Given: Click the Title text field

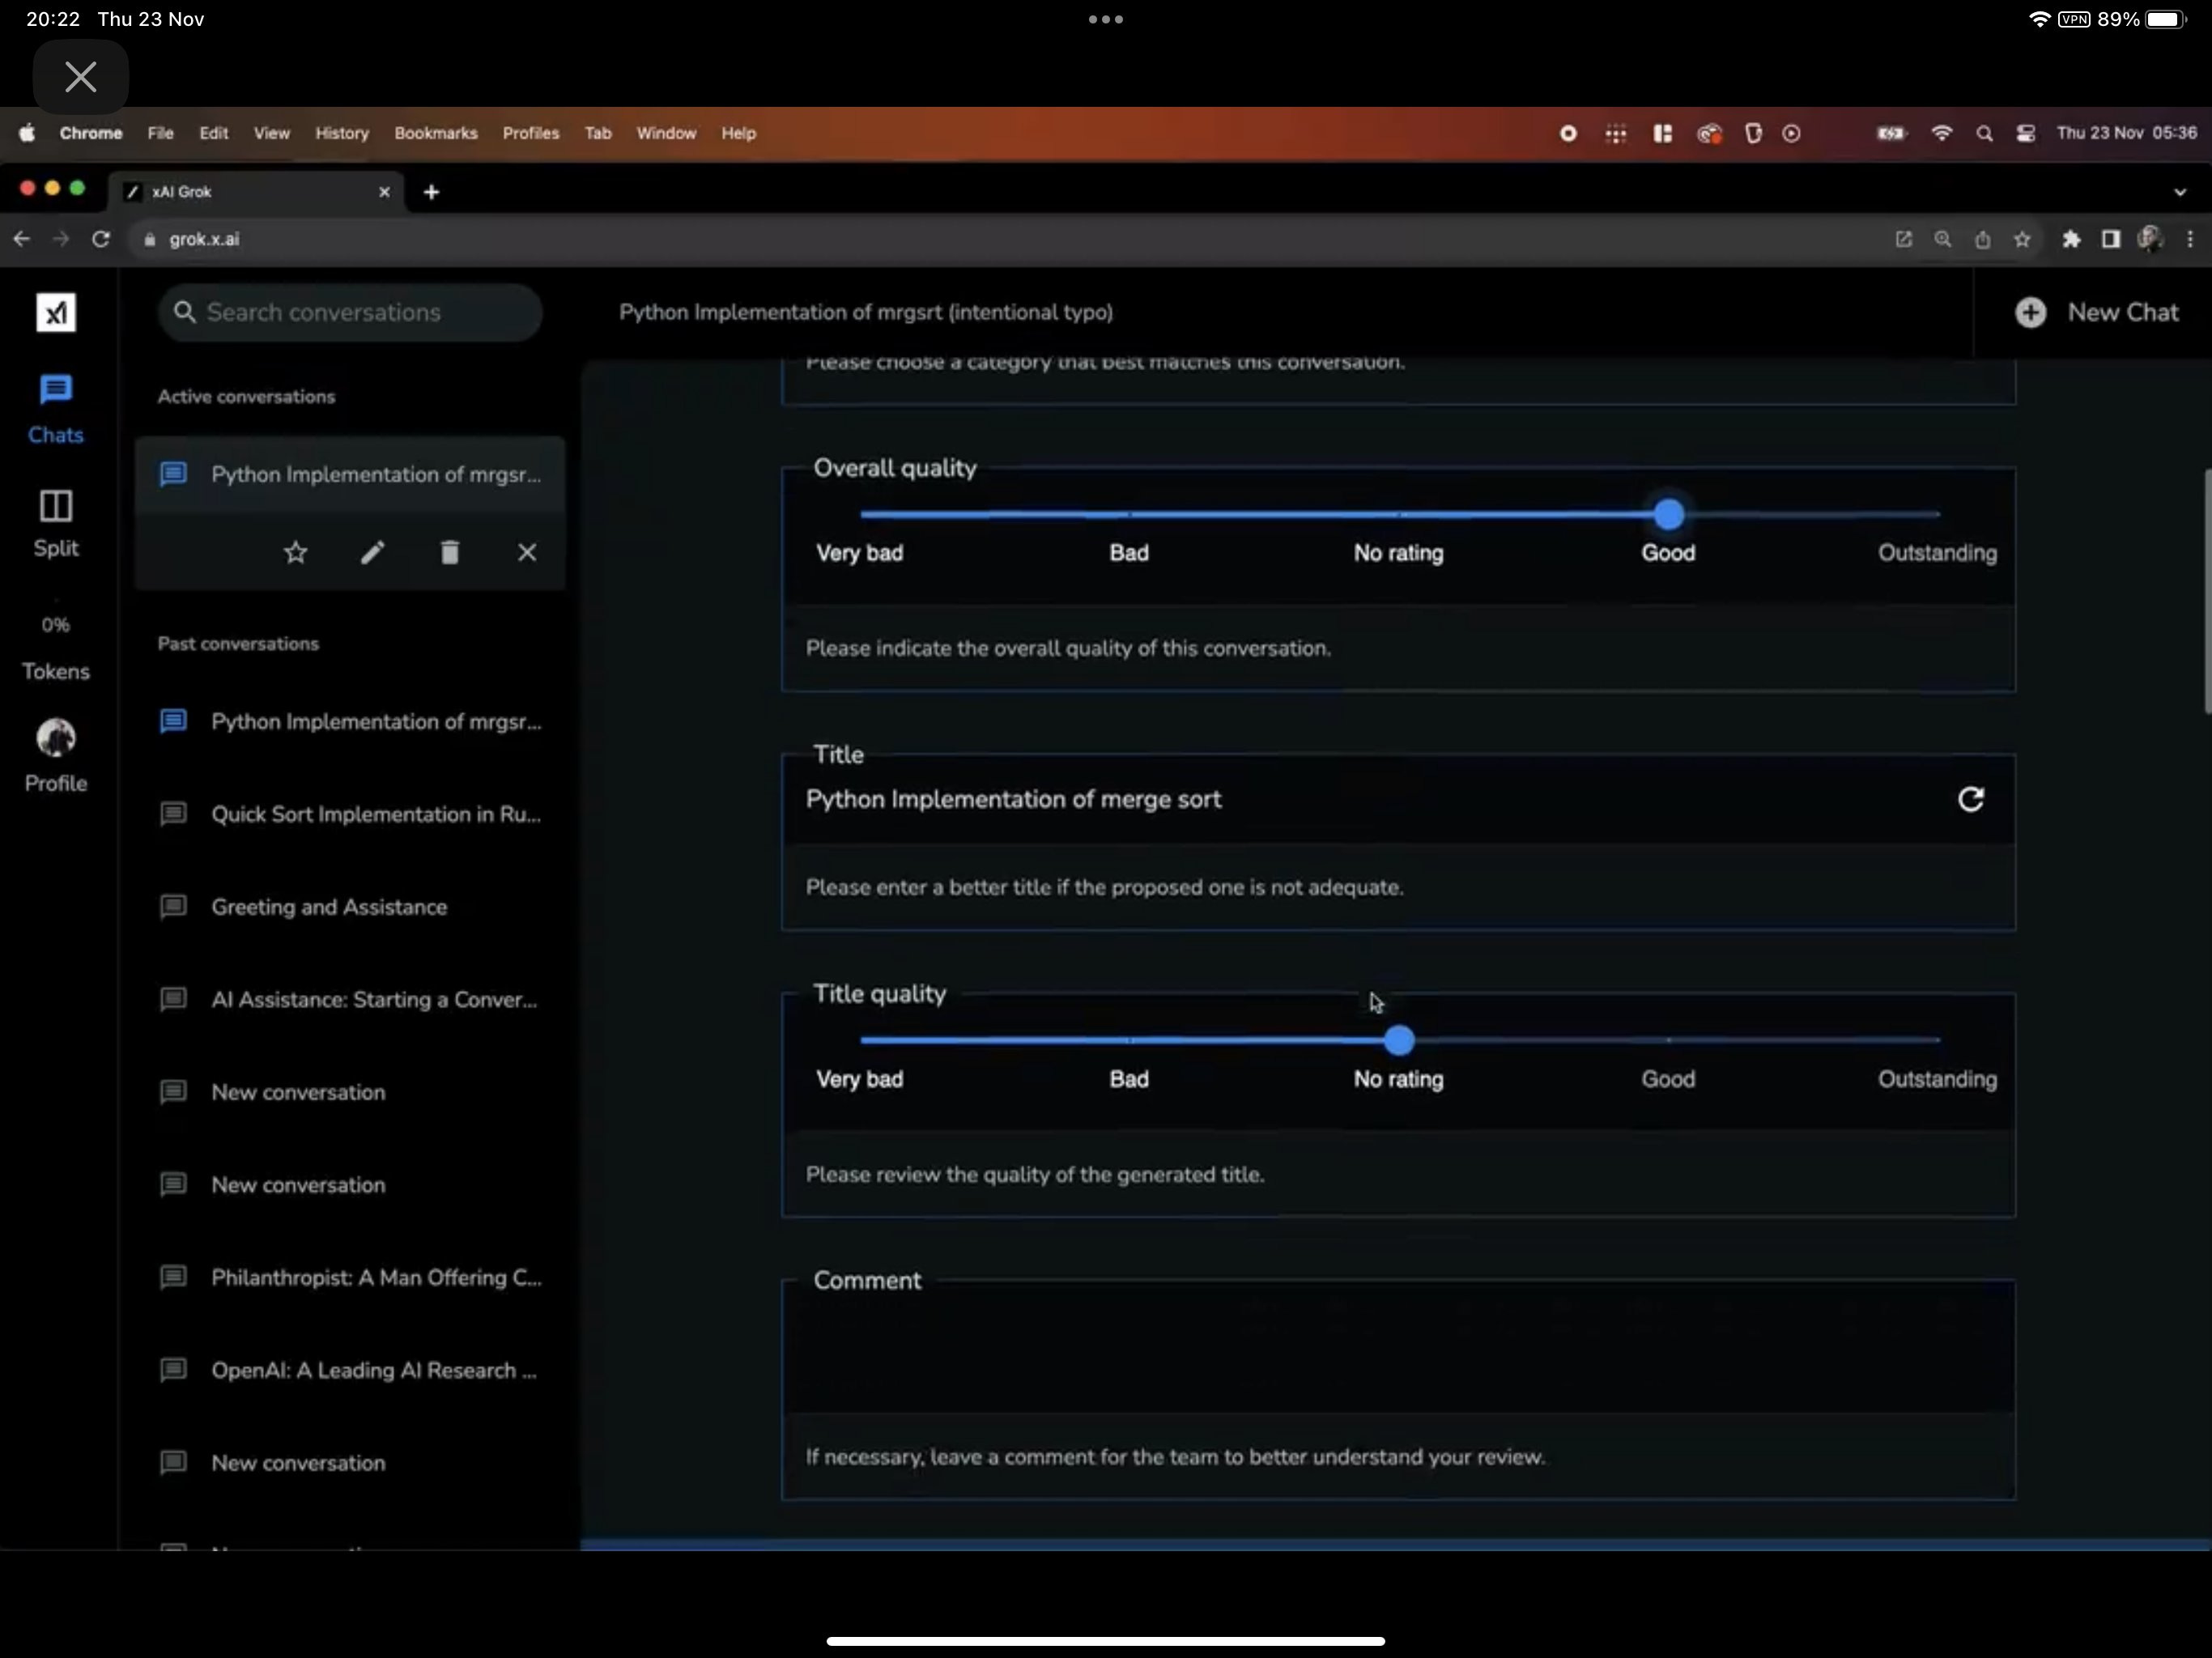Looking at the screenshot, I should pos(1370,799).
